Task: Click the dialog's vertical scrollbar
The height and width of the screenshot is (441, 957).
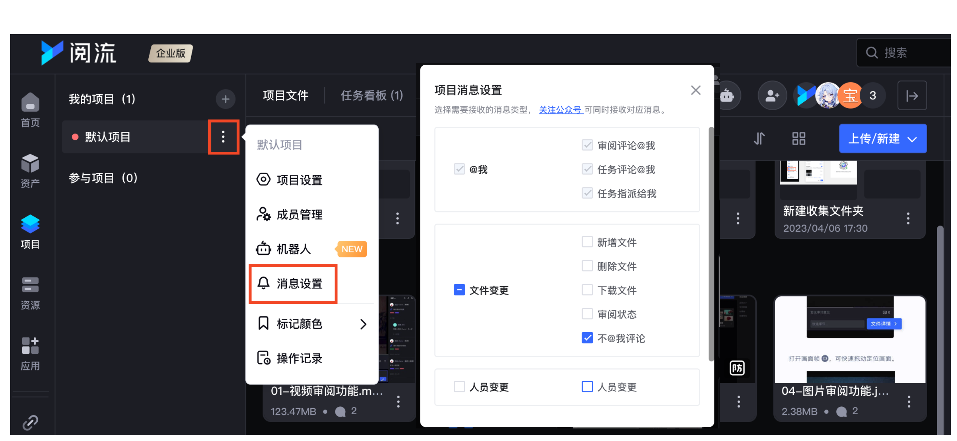Action: tap(711, 244)
